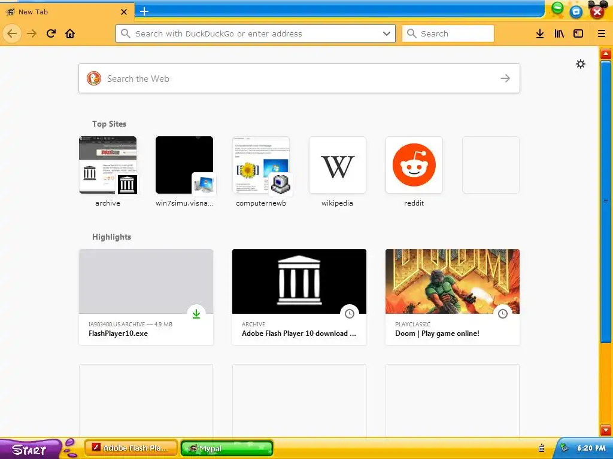Select the Mypal taskbar button

point(227,448)
